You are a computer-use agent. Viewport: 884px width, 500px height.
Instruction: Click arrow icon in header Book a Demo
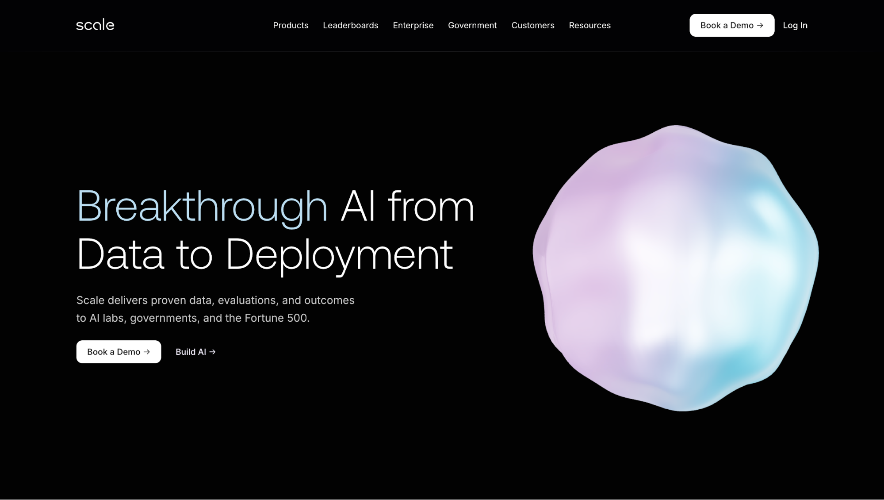coord(760,25)
